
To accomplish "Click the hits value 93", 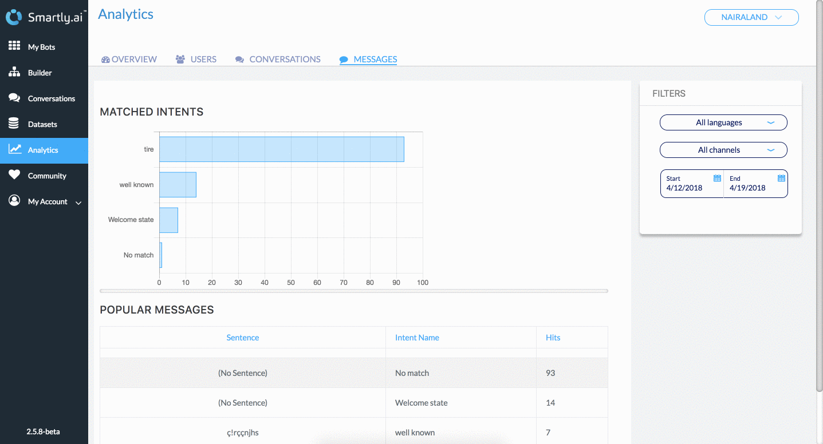I will [550, 373].
